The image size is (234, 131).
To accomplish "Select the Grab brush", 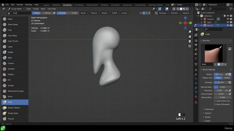I will pyautogui.click(x=15, y=102).
